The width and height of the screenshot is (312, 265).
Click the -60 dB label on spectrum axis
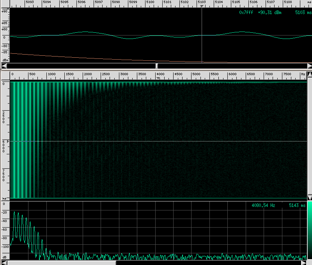click(x=5, y=229)
